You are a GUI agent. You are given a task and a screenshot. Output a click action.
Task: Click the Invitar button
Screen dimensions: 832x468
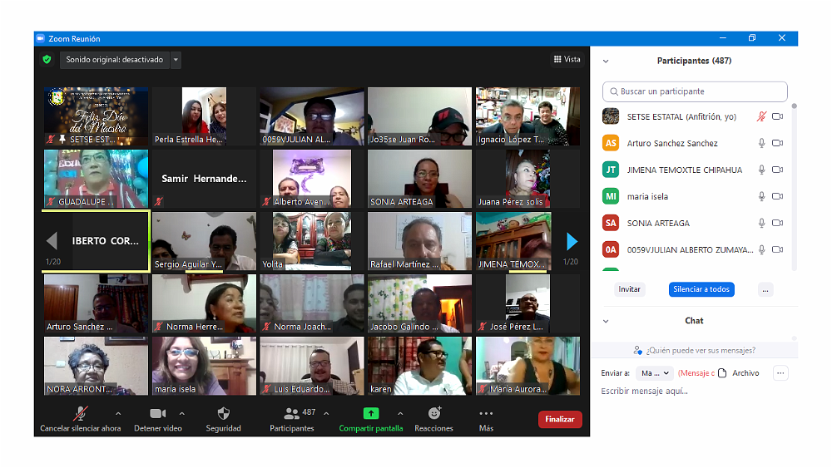(629, 289)
